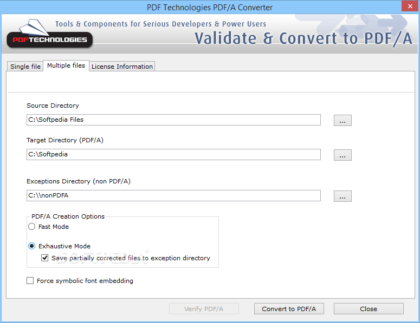
Task: Select the Fast Mode radio button
Action: [x=32, y=227]
